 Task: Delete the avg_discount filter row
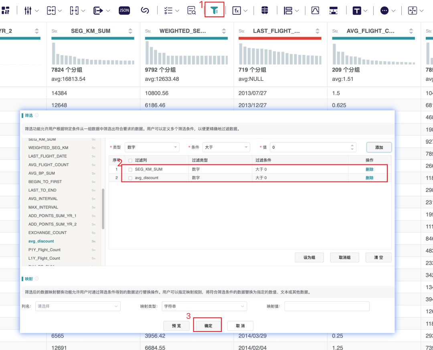(x=369, y=178)
